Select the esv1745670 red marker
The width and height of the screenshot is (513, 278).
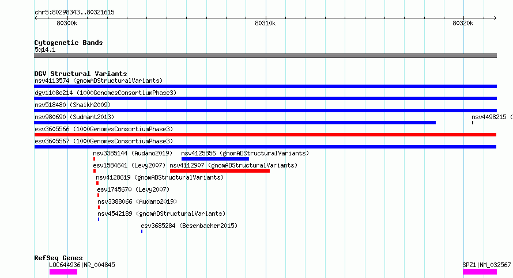click(x=98, y=195)
